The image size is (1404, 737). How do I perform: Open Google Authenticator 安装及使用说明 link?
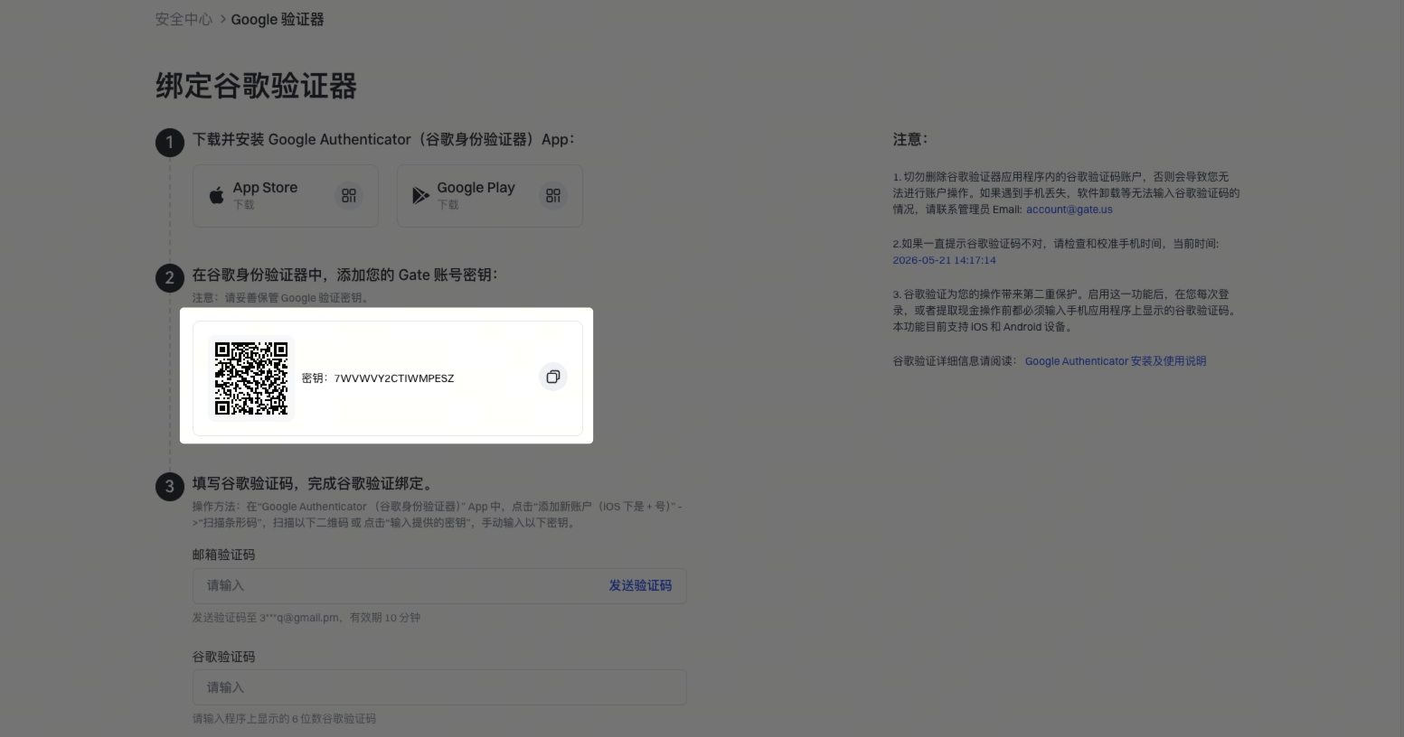pyautogui.click(x=1116, y=361)
